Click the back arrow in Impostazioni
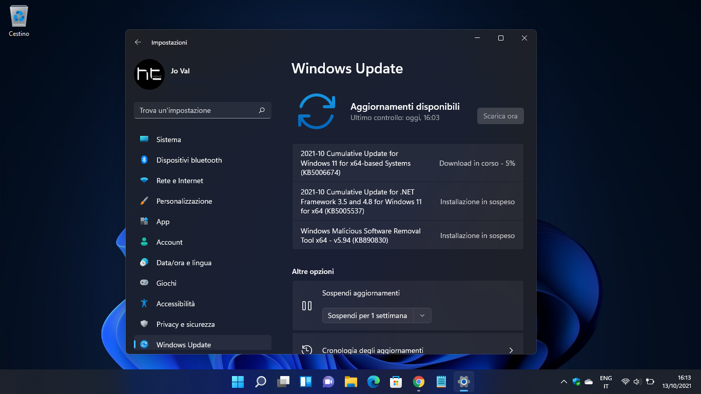This screenshot has width=701, height=394. coord(138,43)
